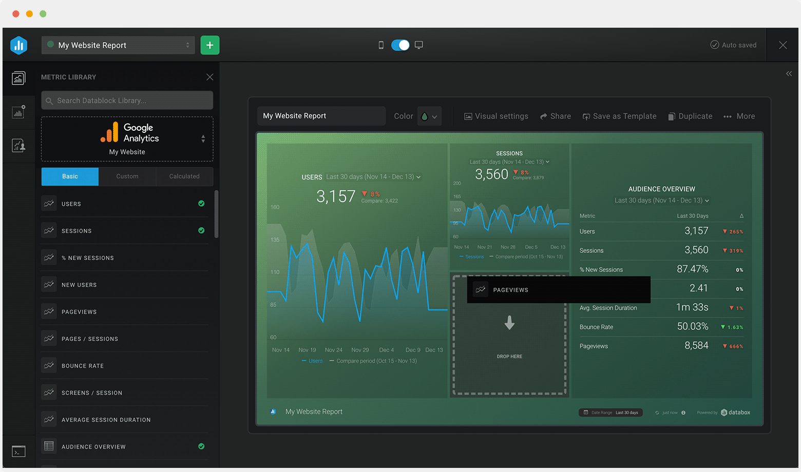
Task: Open the custom datablock builder sidebar icon
Action: click(18, 112)
